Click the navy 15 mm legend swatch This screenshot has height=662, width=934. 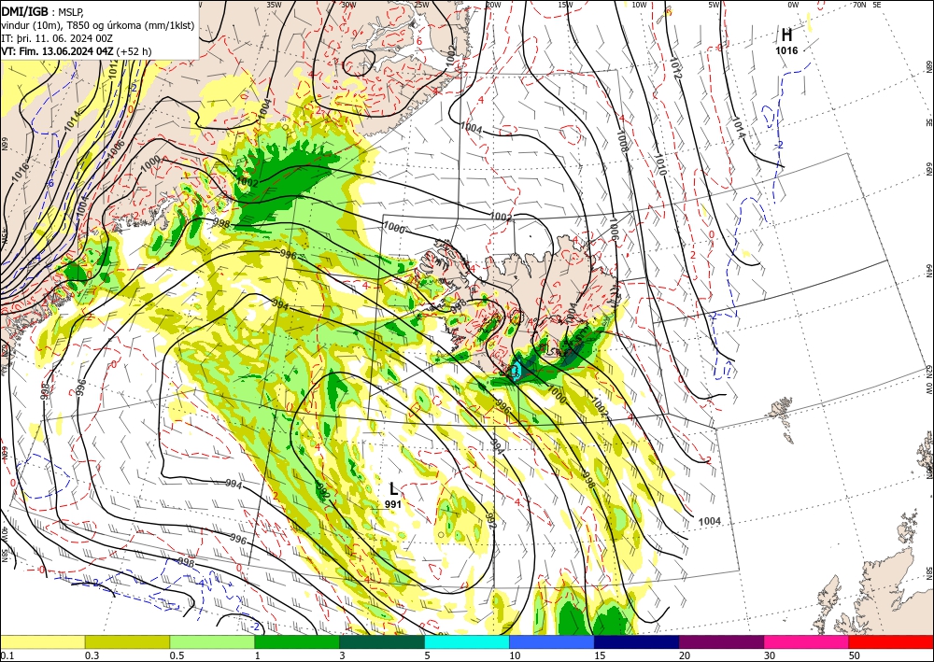pyautogui.click(x=637, y=641)
